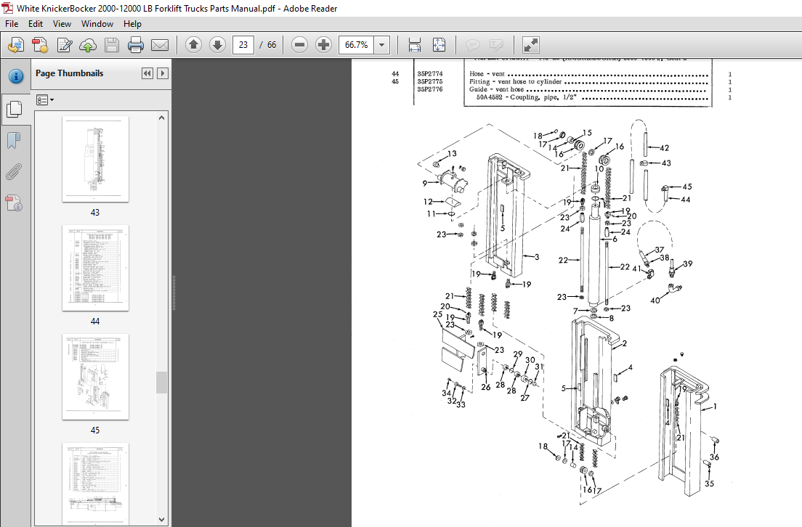Screen dimensions: 802x527
Task: Click the page label 43
Action: pos(95,212)
